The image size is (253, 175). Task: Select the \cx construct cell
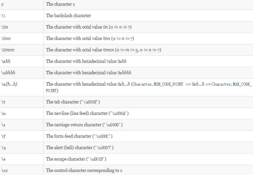click(x=4, y=170)
